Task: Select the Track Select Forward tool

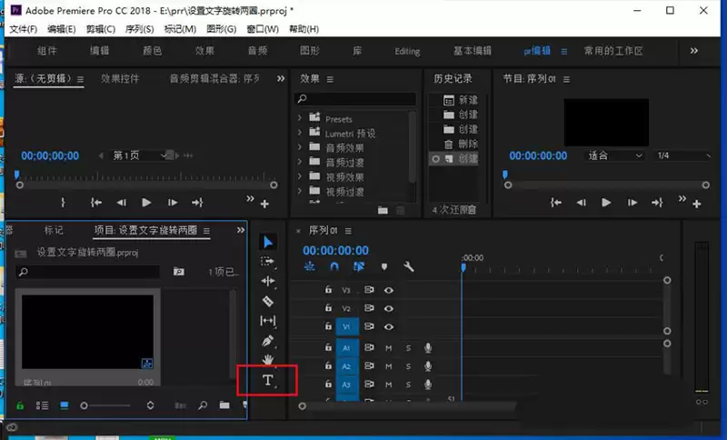Action: [x=268, y=262]
